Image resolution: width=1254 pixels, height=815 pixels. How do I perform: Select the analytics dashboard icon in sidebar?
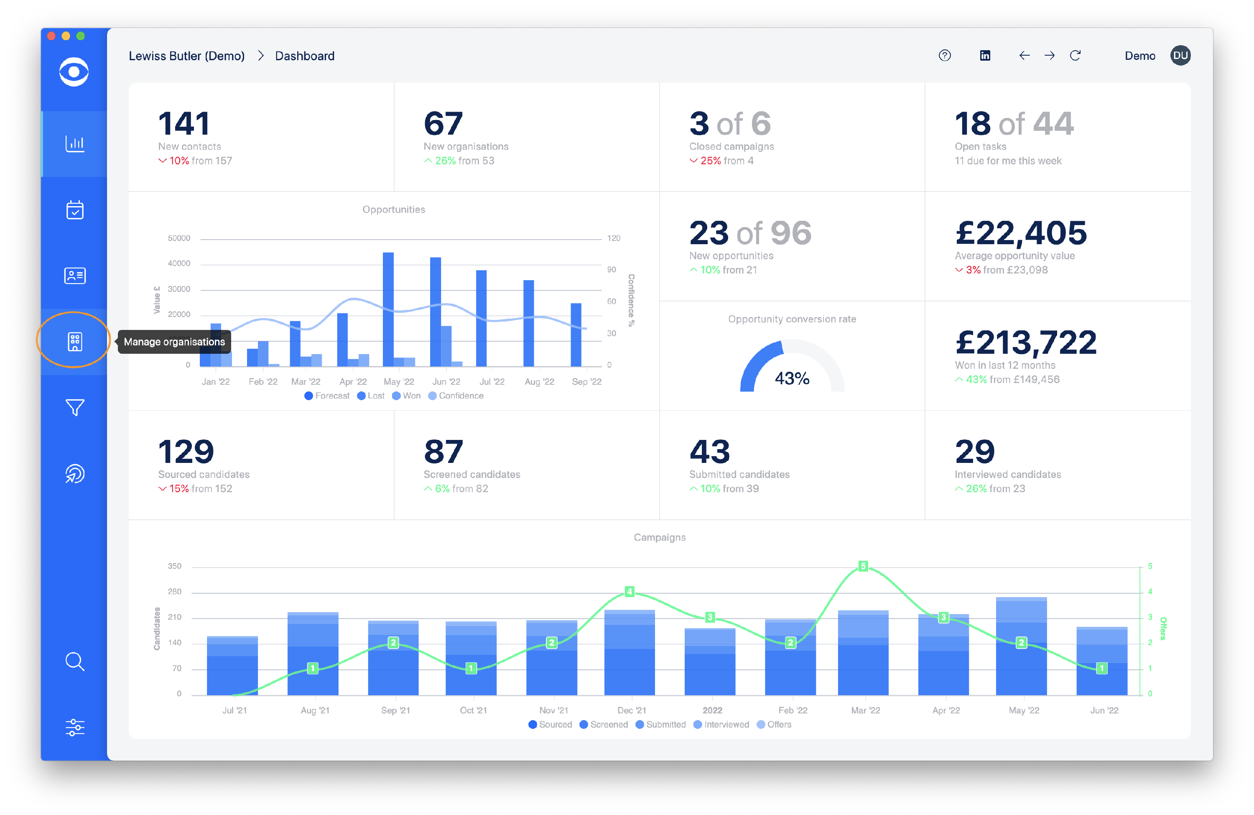click(x=74, y=143)
